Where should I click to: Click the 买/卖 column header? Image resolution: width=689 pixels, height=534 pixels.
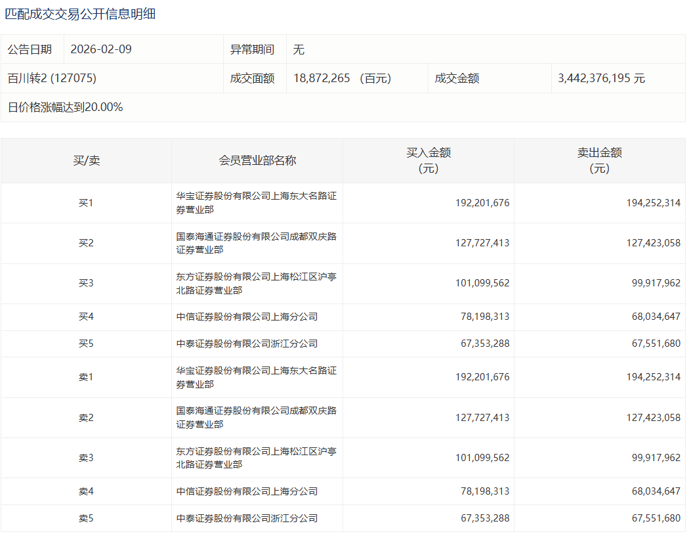click(86, 160)
